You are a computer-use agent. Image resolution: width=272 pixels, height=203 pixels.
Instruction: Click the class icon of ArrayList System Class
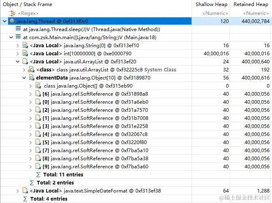click(x=32, y=69)
